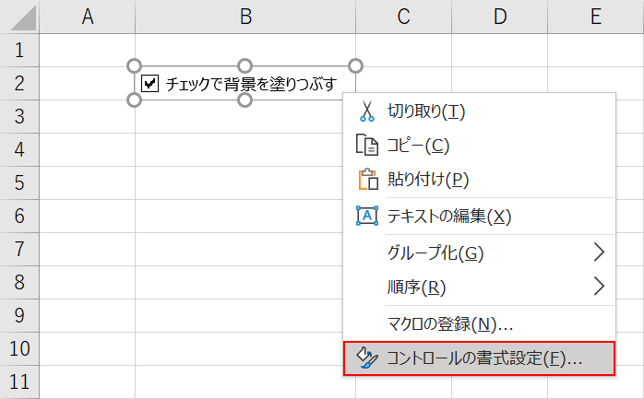Select column D header
The height and width of the screenshot is (399, 644).
(x=499, y=17)
